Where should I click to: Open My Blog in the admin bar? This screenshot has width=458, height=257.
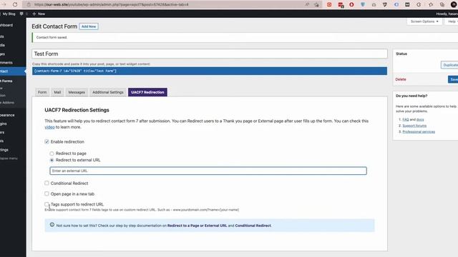tap(9, 14)
